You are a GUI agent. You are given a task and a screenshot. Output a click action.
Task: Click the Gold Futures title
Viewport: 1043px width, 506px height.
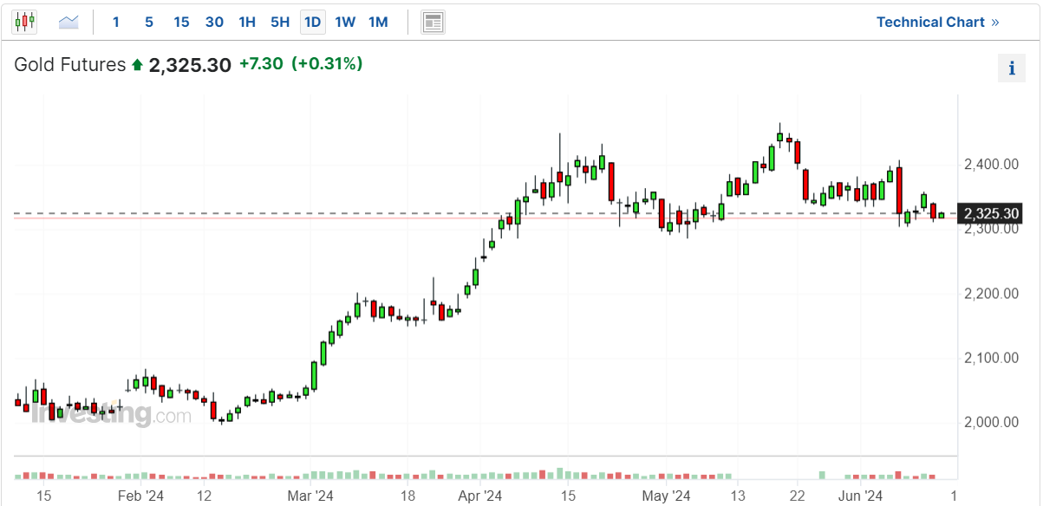pos(69,64)
